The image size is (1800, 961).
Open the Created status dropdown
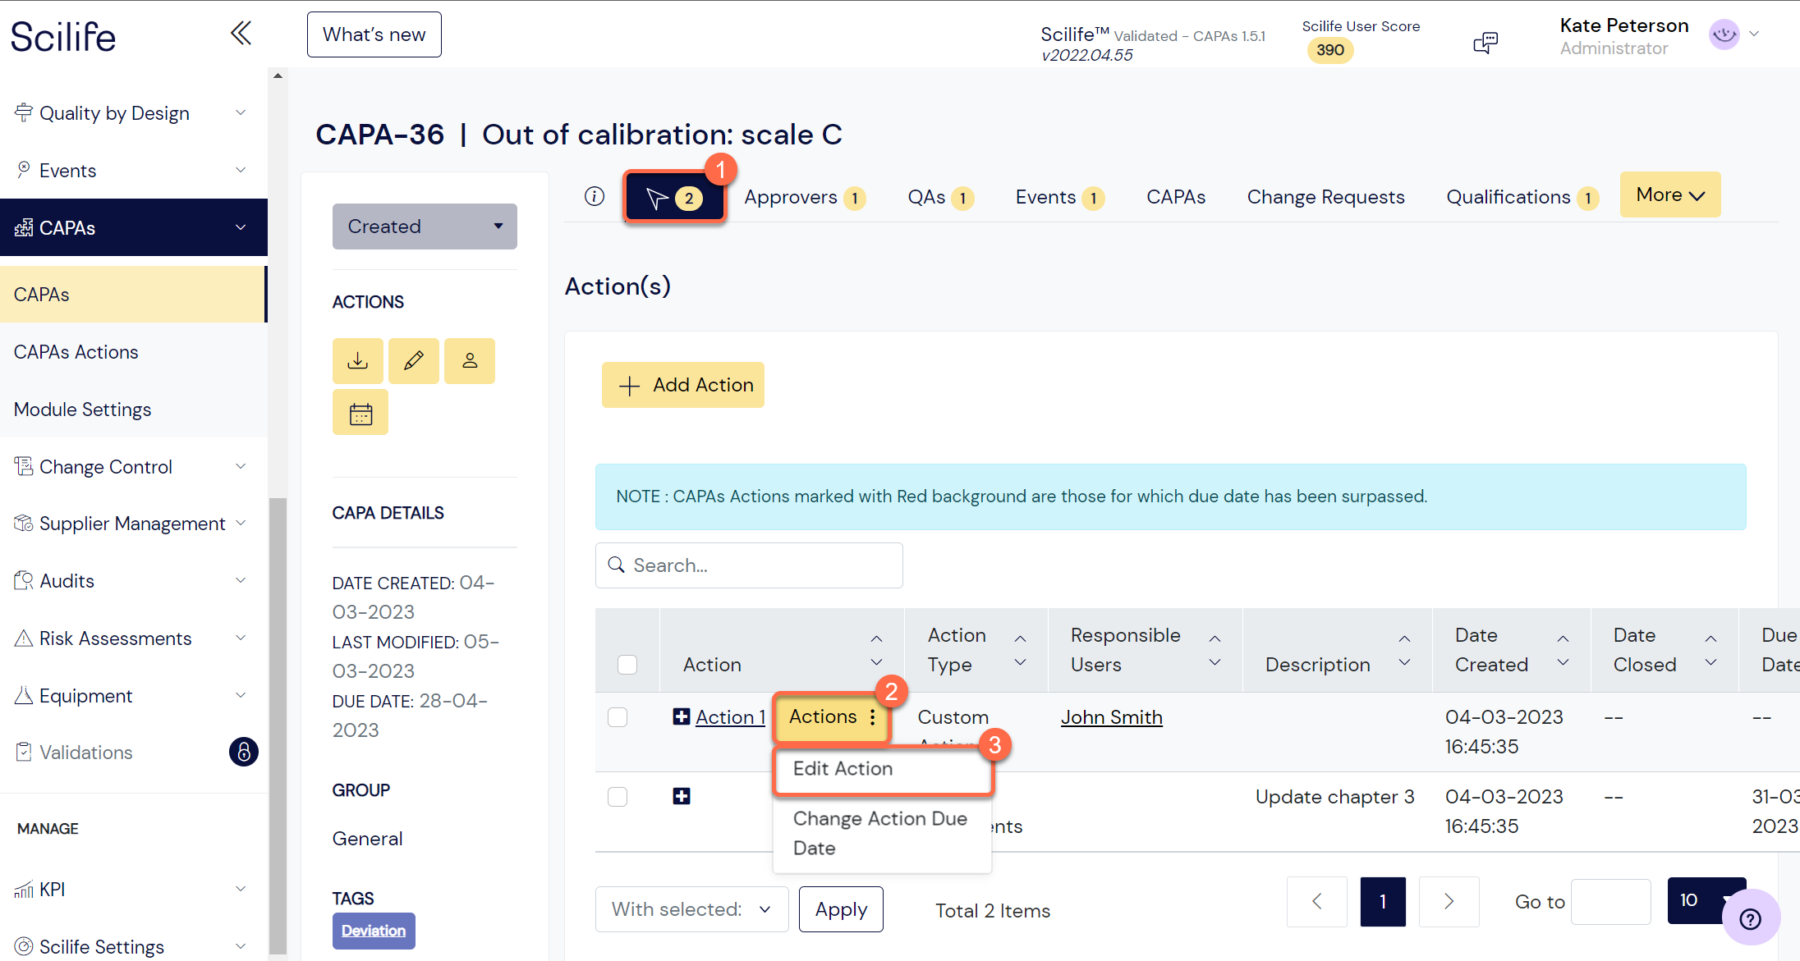[425, 227]
